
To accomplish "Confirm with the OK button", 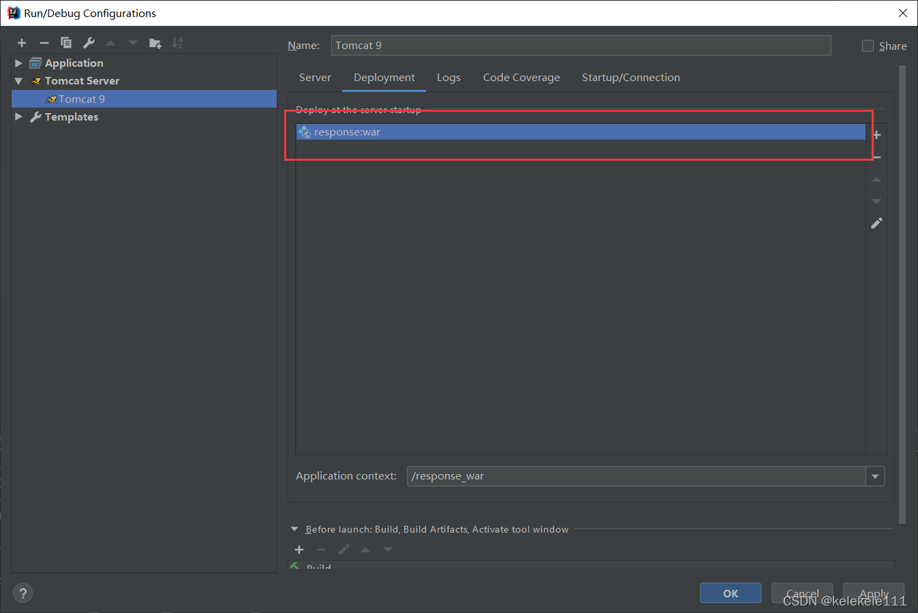I will coord(731,593).
